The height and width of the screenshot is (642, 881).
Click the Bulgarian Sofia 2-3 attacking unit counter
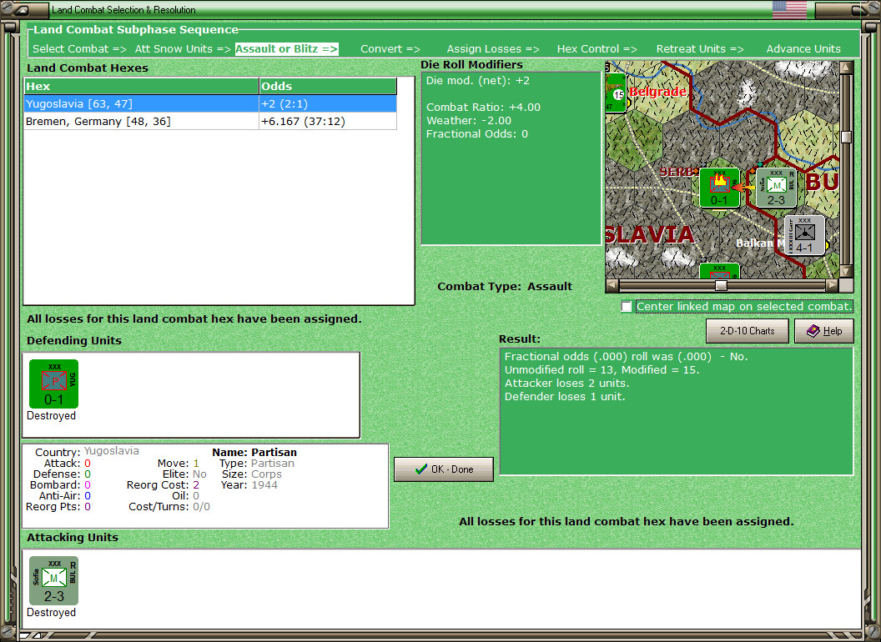coord(54,580)
